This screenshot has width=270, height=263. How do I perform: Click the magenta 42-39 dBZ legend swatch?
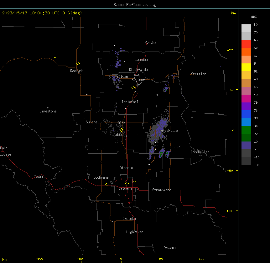click(246, 98)
